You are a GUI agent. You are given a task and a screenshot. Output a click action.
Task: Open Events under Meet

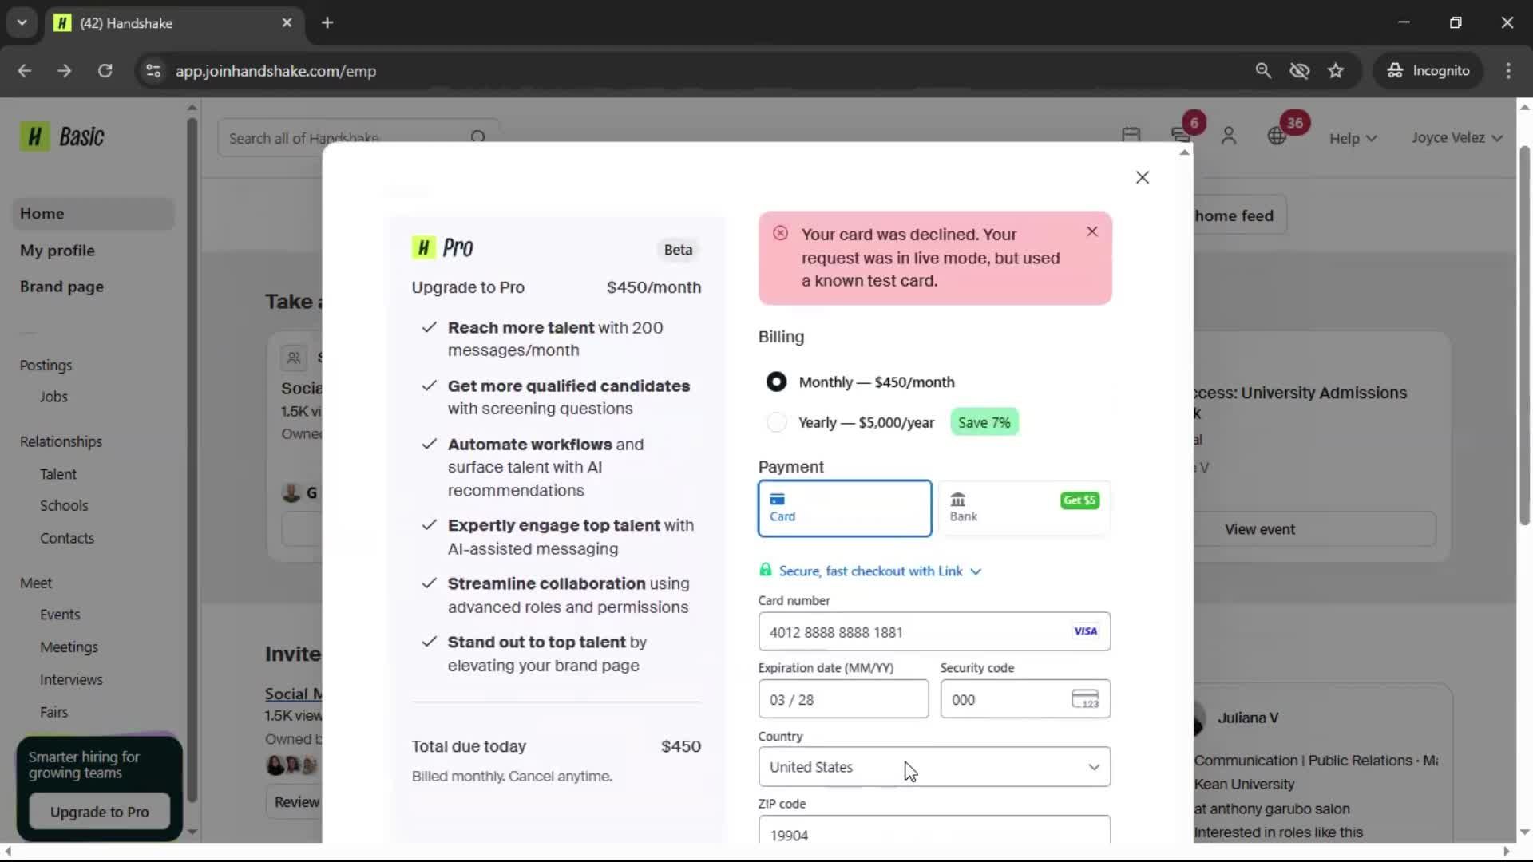(x=60, y=615)
